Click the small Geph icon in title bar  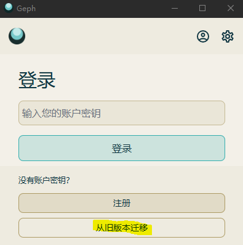[x=9, y=8]
